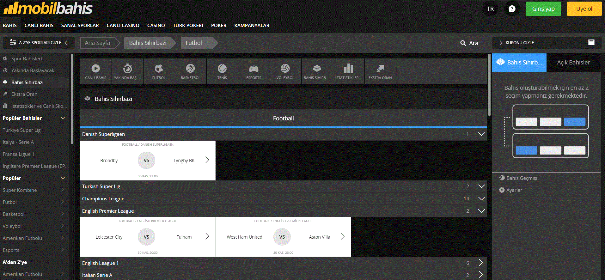Open the BAHİS main menu

coord(10,25)
